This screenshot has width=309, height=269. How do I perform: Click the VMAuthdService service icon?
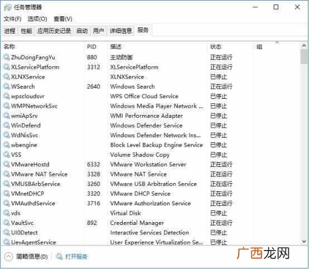pyautogui.click(x=7, y=203)
